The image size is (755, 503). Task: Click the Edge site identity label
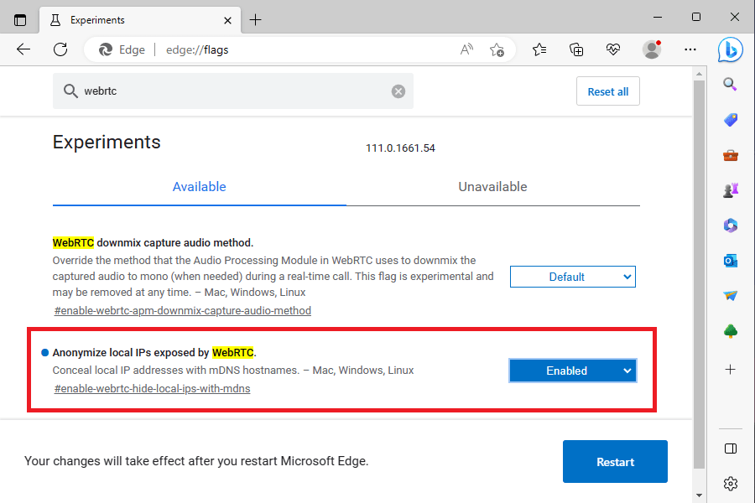(122, 49)
